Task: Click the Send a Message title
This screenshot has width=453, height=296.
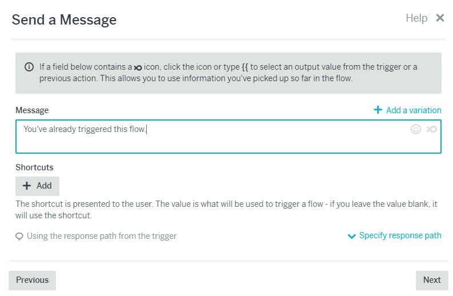Action: (x=64, y=19)
